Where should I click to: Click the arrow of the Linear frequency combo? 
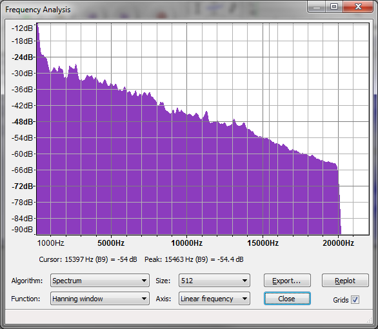tap(244, 299)
